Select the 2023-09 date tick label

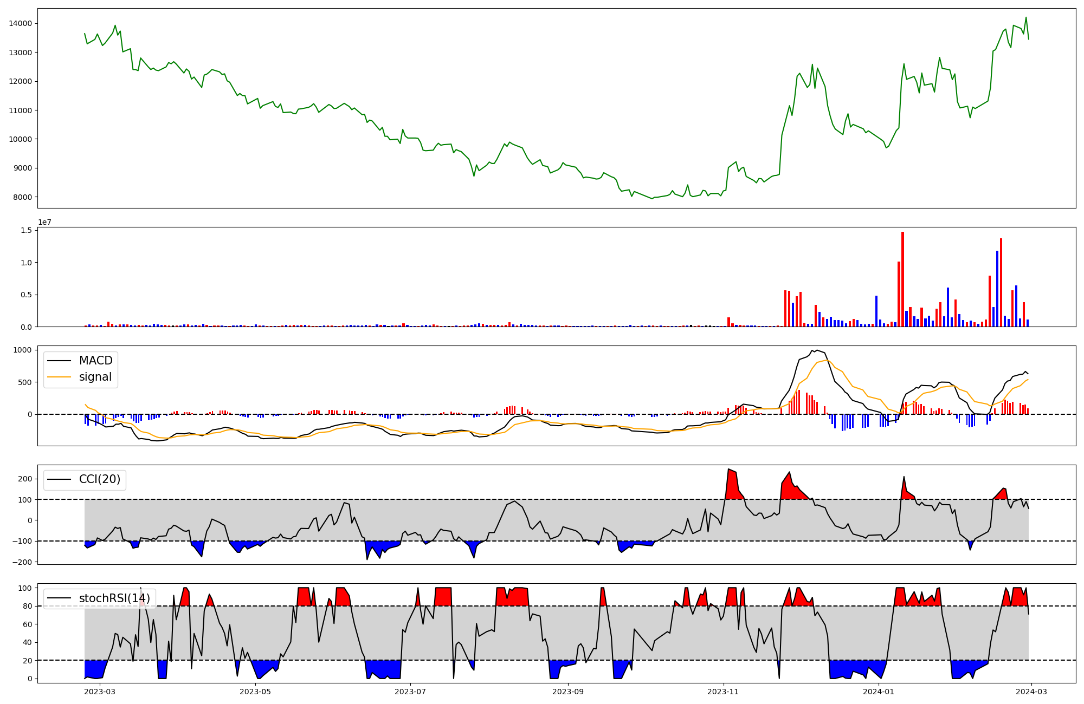click(x=568, y=692)
